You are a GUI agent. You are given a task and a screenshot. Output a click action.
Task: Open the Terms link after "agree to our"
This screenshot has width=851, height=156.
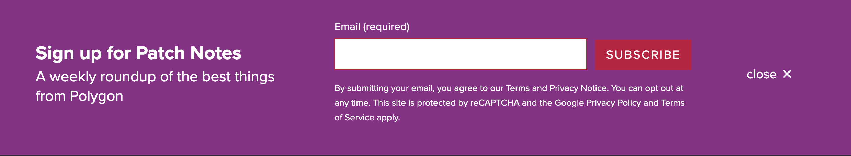[x=518, y=88]
